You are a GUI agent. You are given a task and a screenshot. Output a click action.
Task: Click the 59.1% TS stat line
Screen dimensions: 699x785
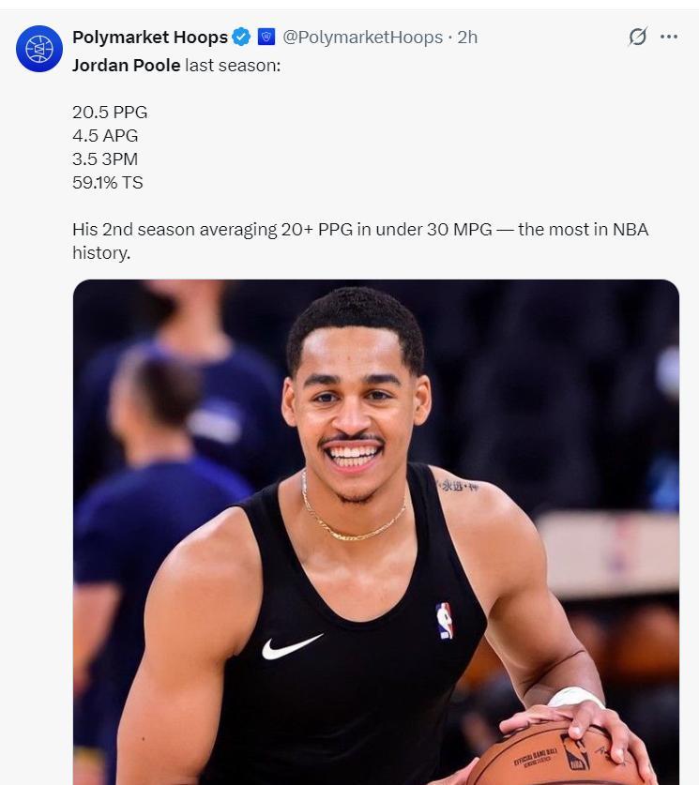click(108, 183)
